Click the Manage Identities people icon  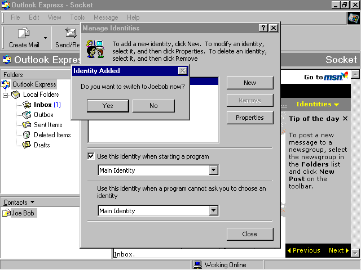tap(95, 49)
